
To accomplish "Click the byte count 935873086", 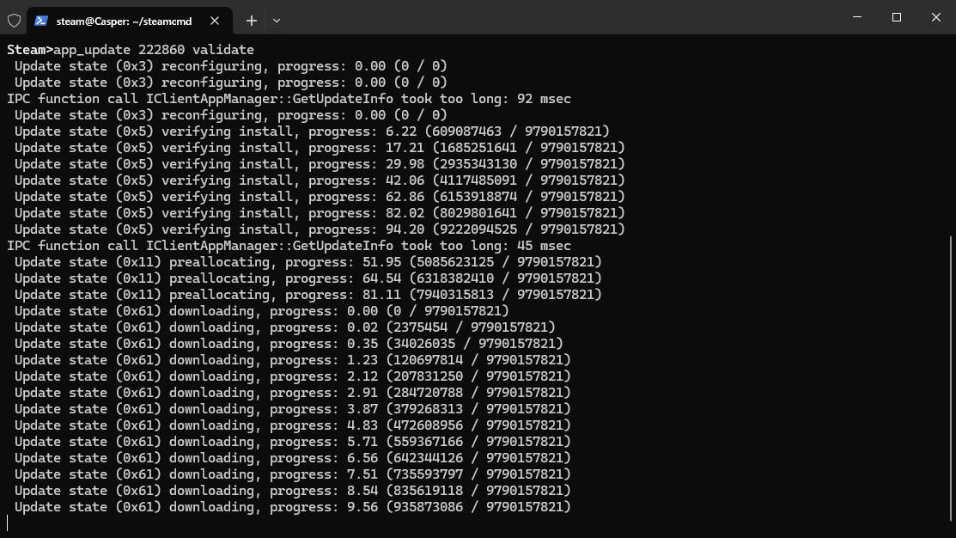I will click(429, 507).
